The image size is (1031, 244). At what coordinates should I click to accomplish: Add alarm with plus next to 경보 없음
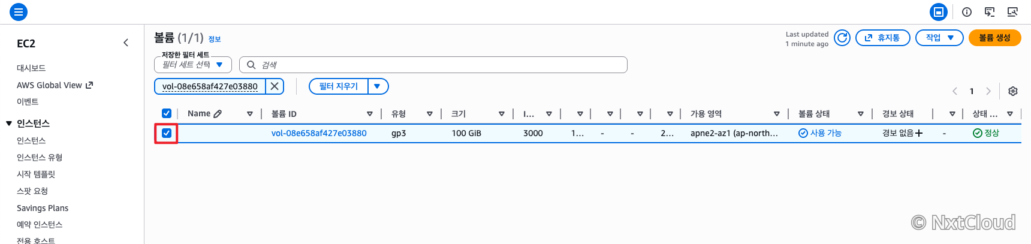(x=919, y=133)
